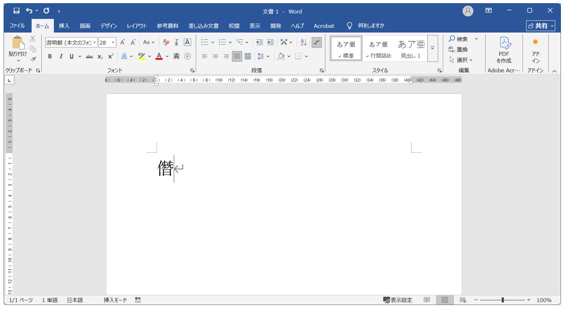Open the 挿入 ribbon tab
Screen dimensions: 565x309
[64, 26]
